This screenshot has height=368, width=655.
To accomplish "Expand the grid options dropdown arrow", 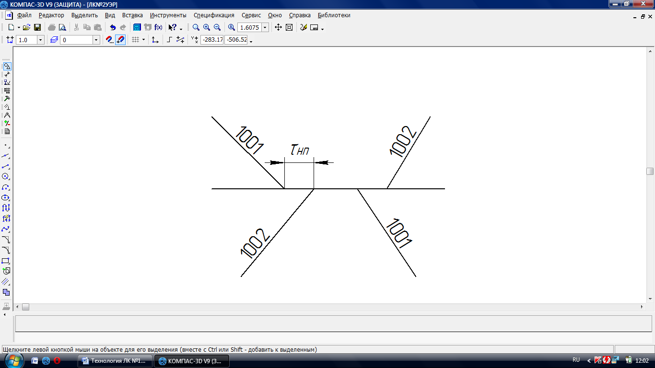I will pos(144,40).
